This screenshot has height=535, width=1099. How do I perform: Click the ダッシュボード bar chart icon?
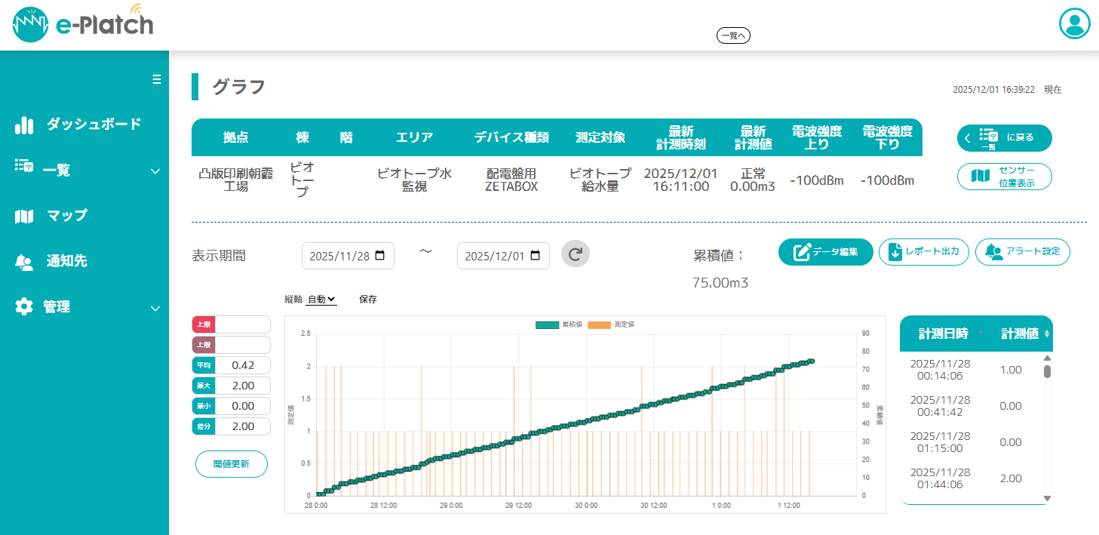(24, 125)
